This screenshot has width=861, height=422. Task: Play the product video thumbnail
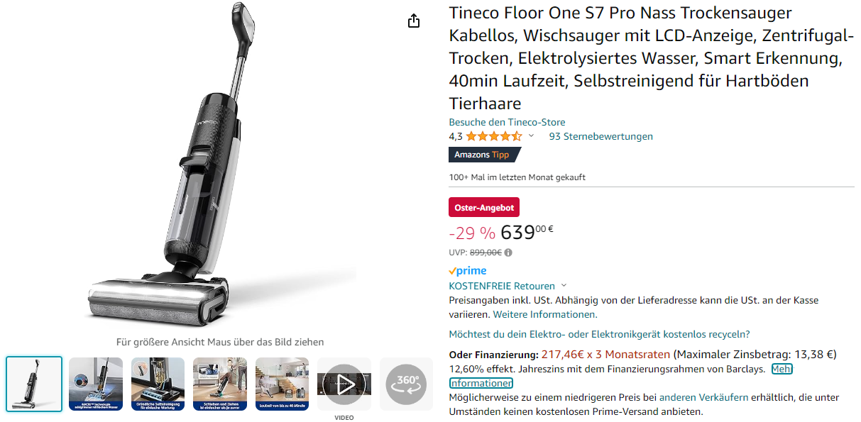click(x=344, y=384)
